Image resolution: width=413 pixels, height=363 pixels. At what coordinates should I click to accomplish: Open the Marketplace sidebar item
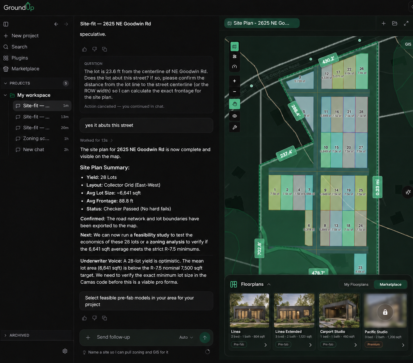21,69
